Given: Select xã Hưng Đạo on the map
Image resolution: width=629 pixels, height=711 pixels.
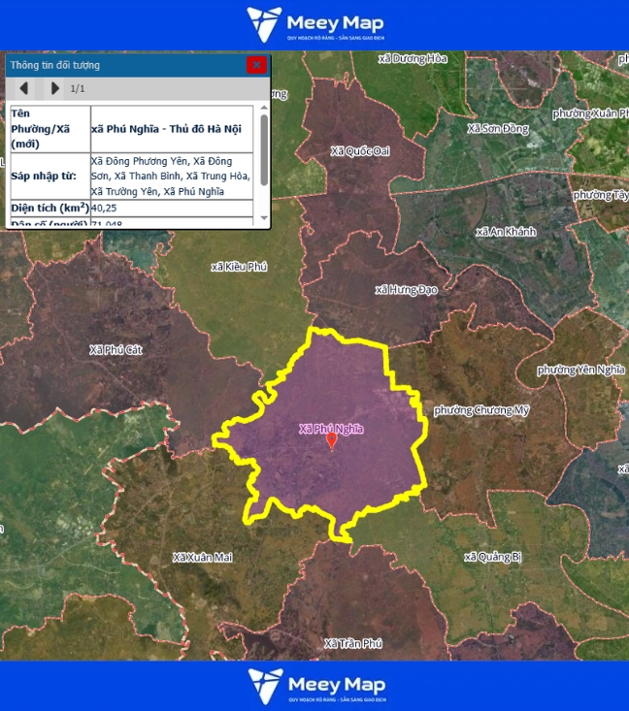Looking at the screenshot, I should tap(401, 289).
